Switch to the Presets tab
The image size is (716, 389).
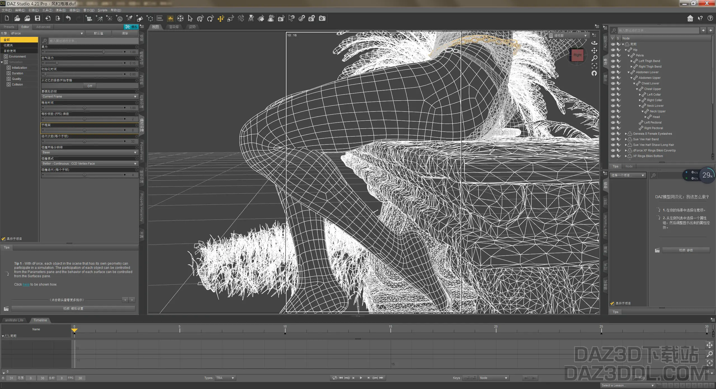[9, 27]
